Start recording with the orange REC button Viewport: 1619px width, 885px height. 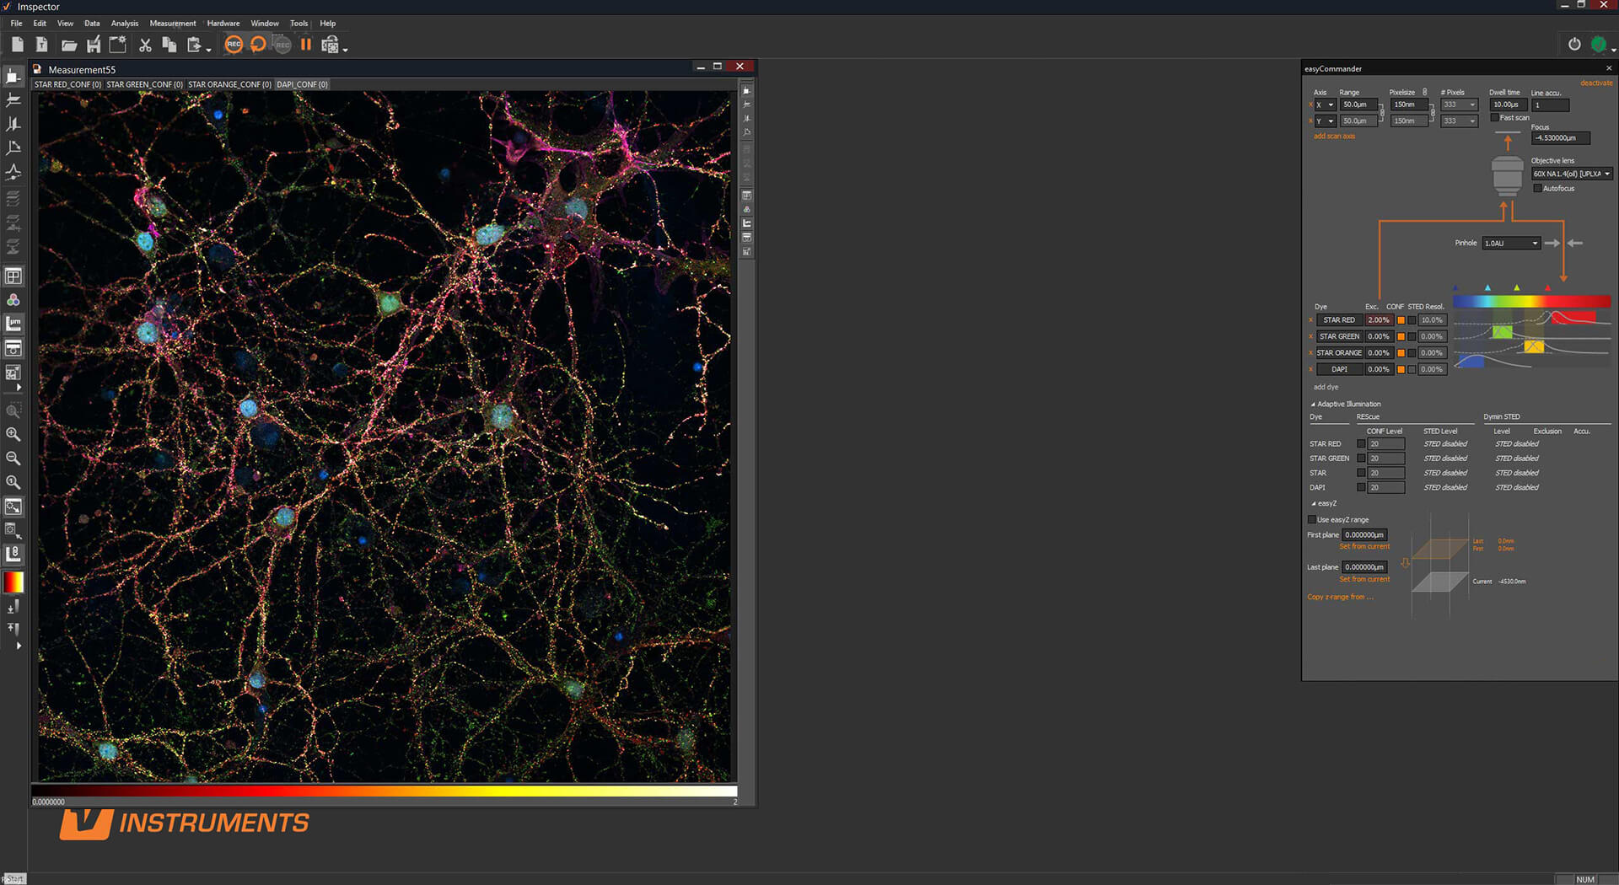234,45
